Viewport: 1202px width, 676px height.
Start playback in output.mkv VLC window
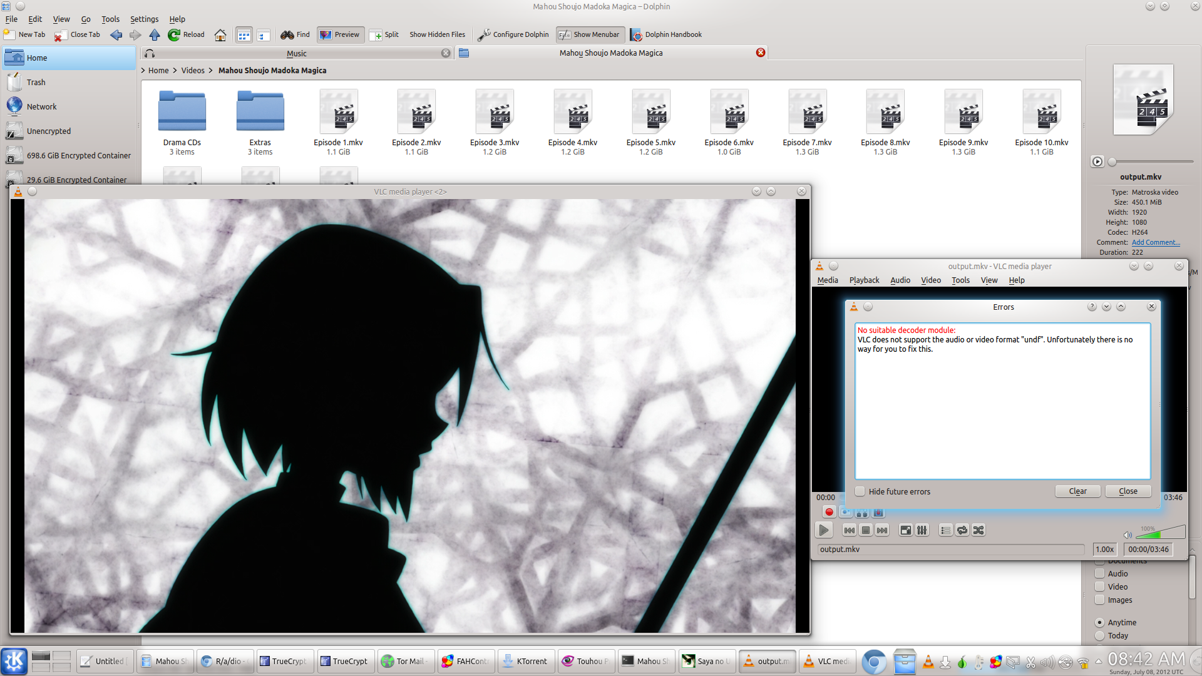(824, 530)
